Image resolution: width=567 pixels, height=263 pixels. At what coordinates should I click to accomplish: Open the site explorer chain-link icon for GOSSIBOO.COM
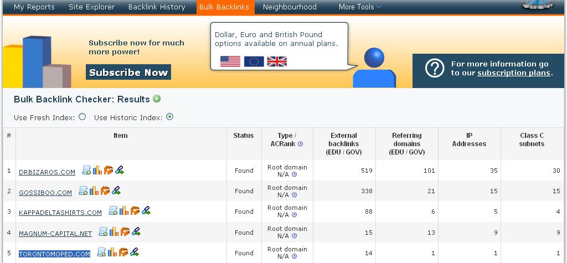tap(116, 190)
